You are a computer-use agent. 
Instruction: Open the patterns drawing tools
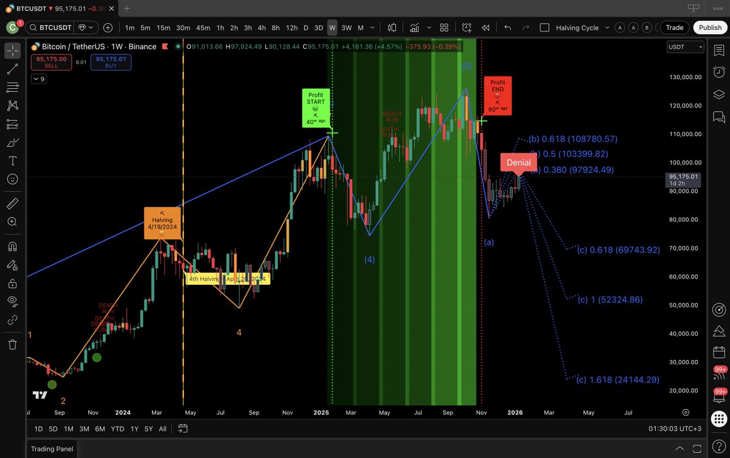[x=13, y=106]
